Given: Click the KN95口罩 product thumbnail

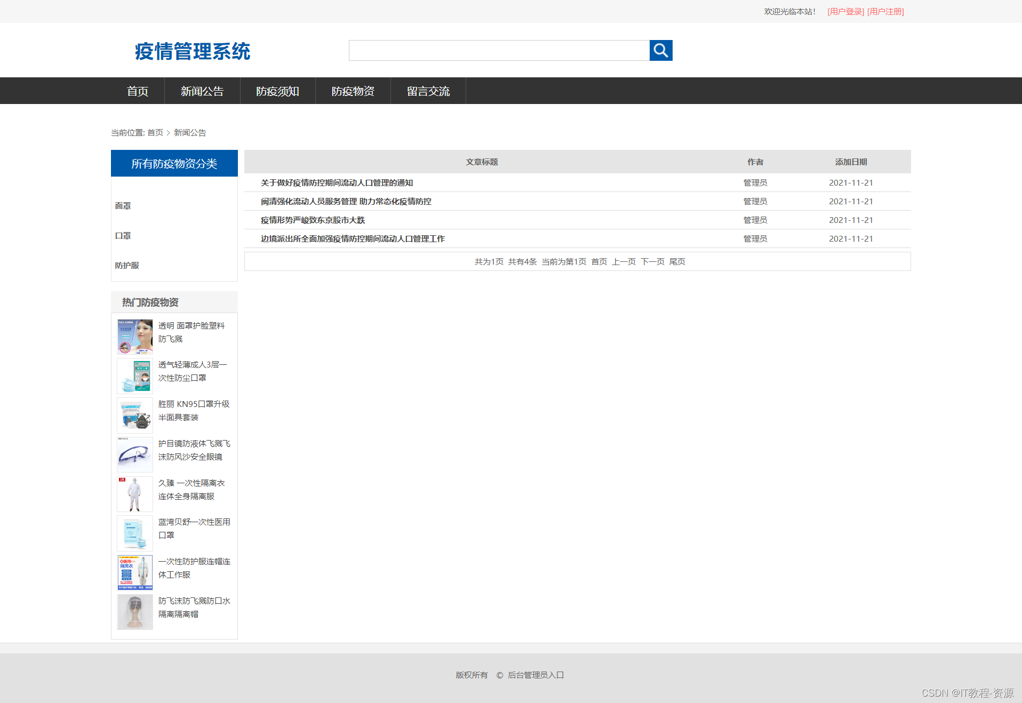Looking at the screenshot, I should pyautogui.click(x=135, y=416).
